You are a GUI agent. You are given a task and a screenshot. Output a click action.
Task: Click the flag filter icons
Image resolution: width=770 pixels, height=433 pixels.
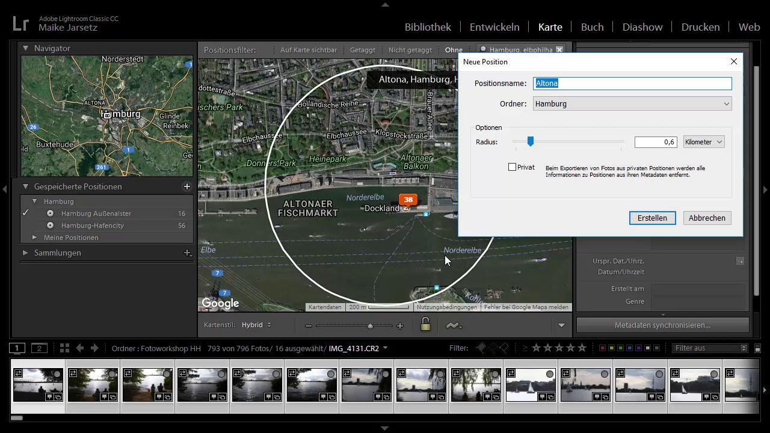pyautogui.click(x=493, y=348)
